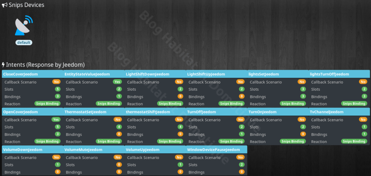371x176 pixels.
Task: Click the Slots count 2 in lightsTurnOffJeedom
Action: pyautogui.click(x=364, y=89)
